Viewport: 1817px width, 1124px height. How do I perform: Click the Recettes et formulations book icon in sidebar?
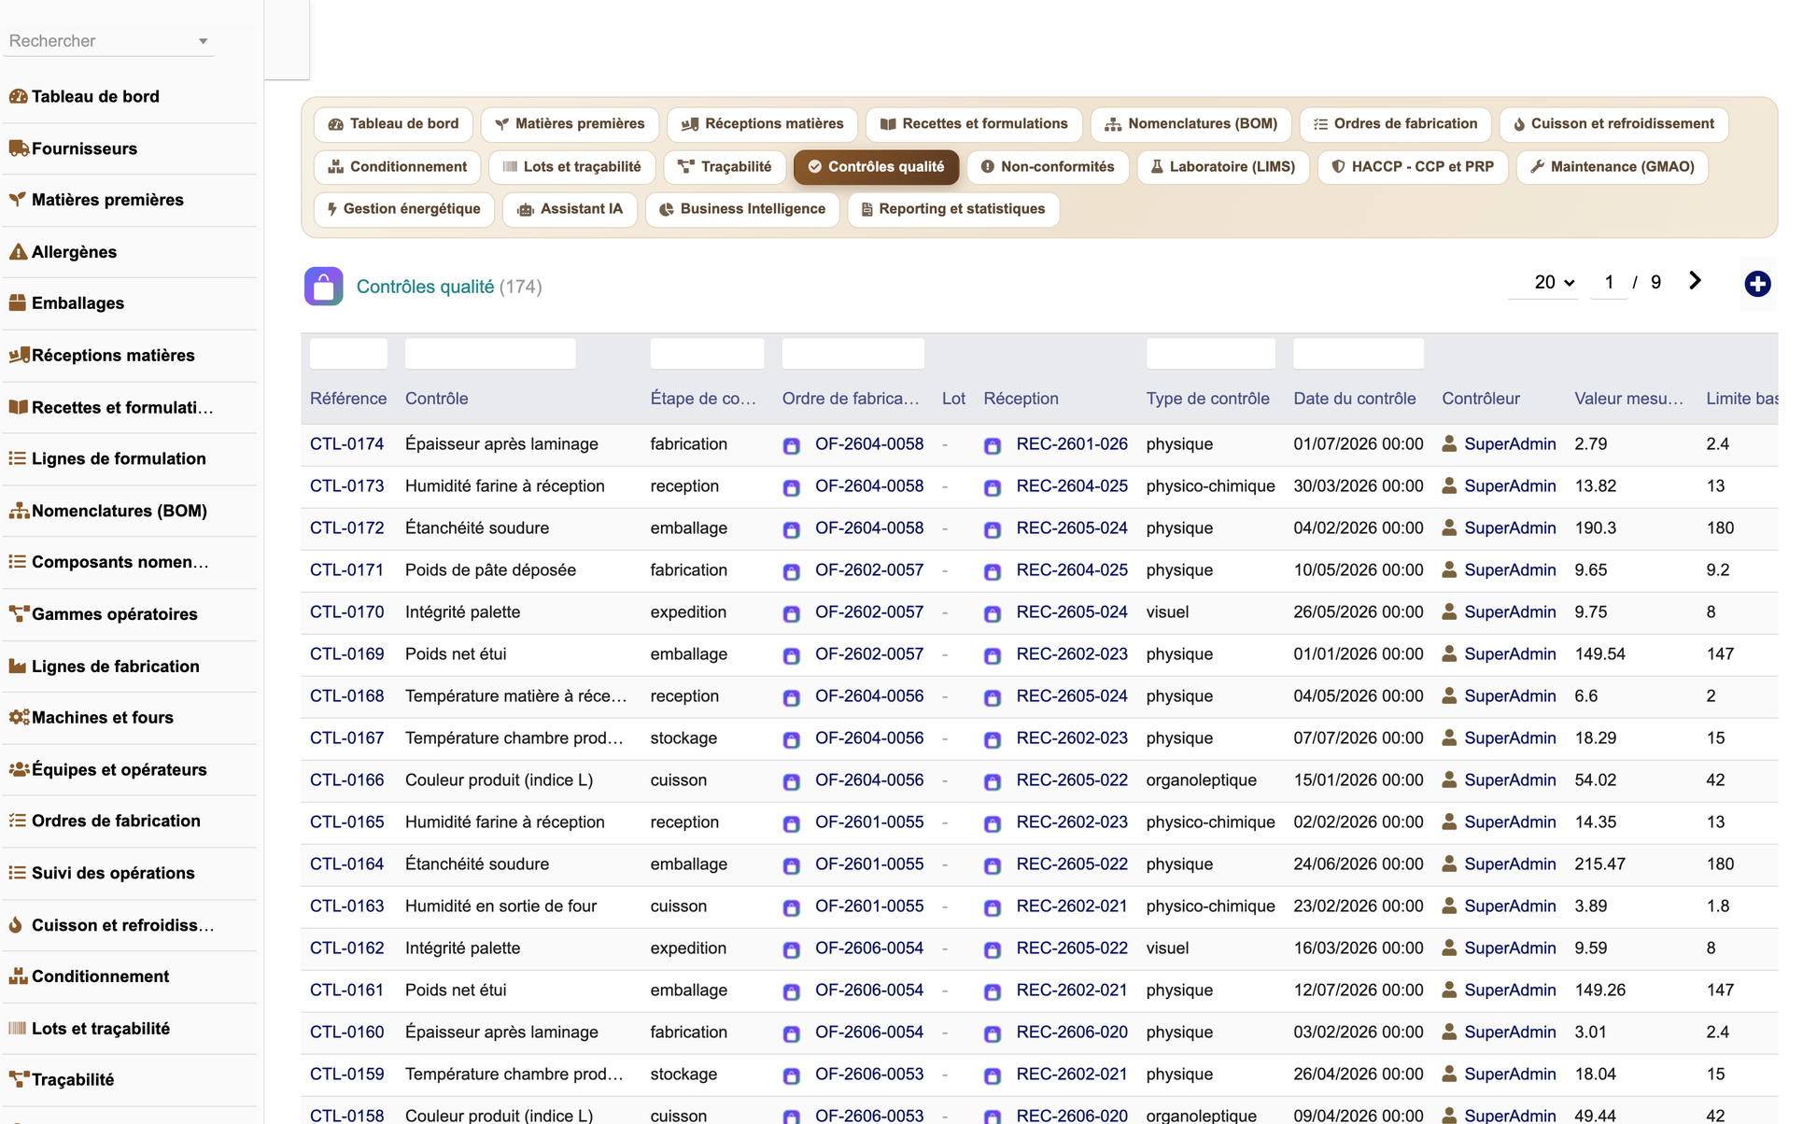click(x=18, y=408)
